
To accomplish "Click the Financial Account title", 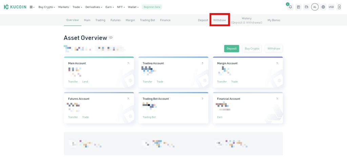I will tap(229, 99).
